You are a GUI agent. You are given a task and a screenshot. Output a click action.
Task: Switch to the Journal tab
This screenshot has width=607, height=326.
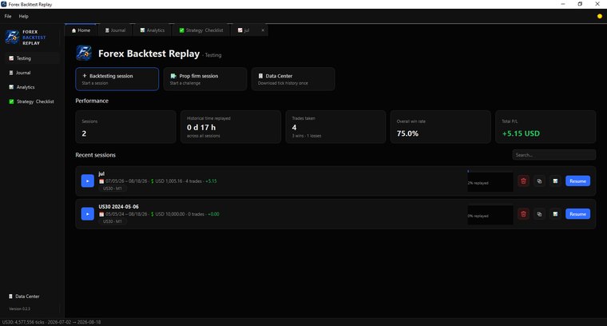[115, 30]
